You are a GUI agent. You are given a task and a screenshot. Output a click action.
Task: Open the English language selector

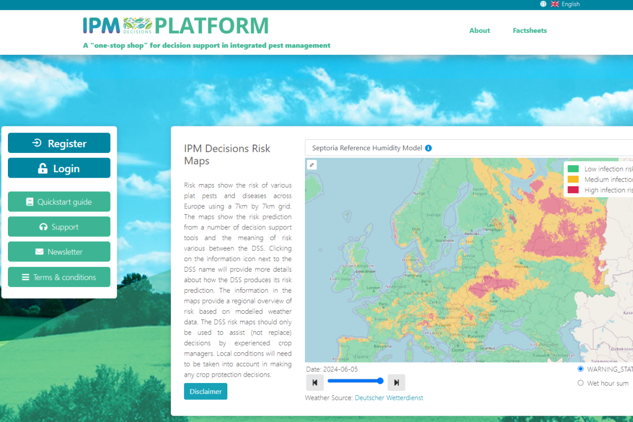pyautogui.click(x=570, y=4)
